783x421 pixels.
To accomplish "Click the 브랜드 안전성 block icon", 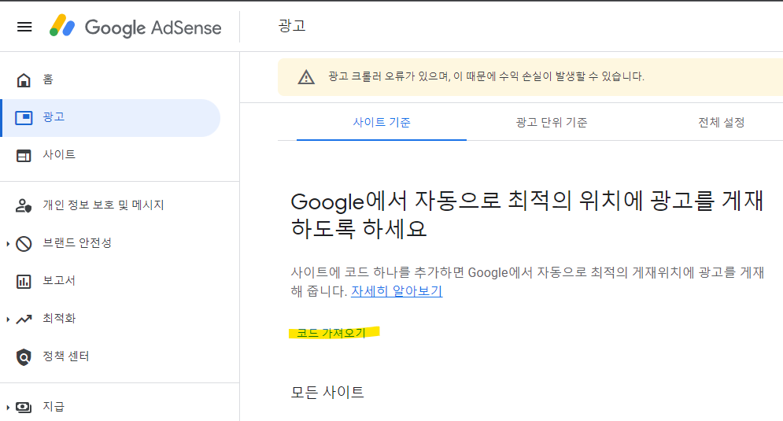I will [24, 244].
